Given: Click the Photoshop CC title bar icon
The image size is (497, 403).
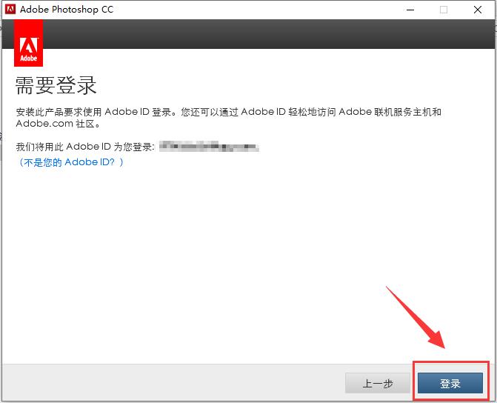Looking at the screenshot, I should pos(10,9).
